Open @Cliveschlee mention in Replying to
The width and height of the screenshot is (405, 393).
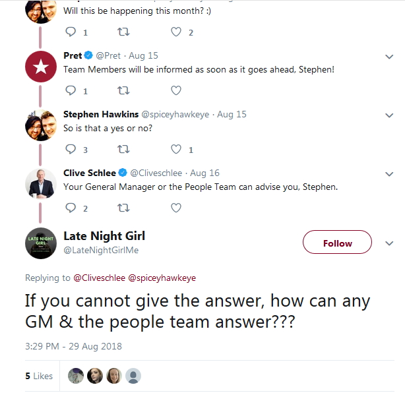pos(97,278)
